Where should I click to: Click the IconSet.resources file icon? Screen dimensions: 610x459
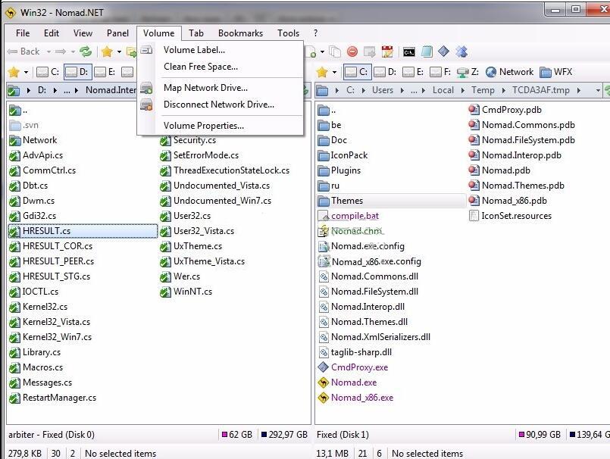coord(474,216)
